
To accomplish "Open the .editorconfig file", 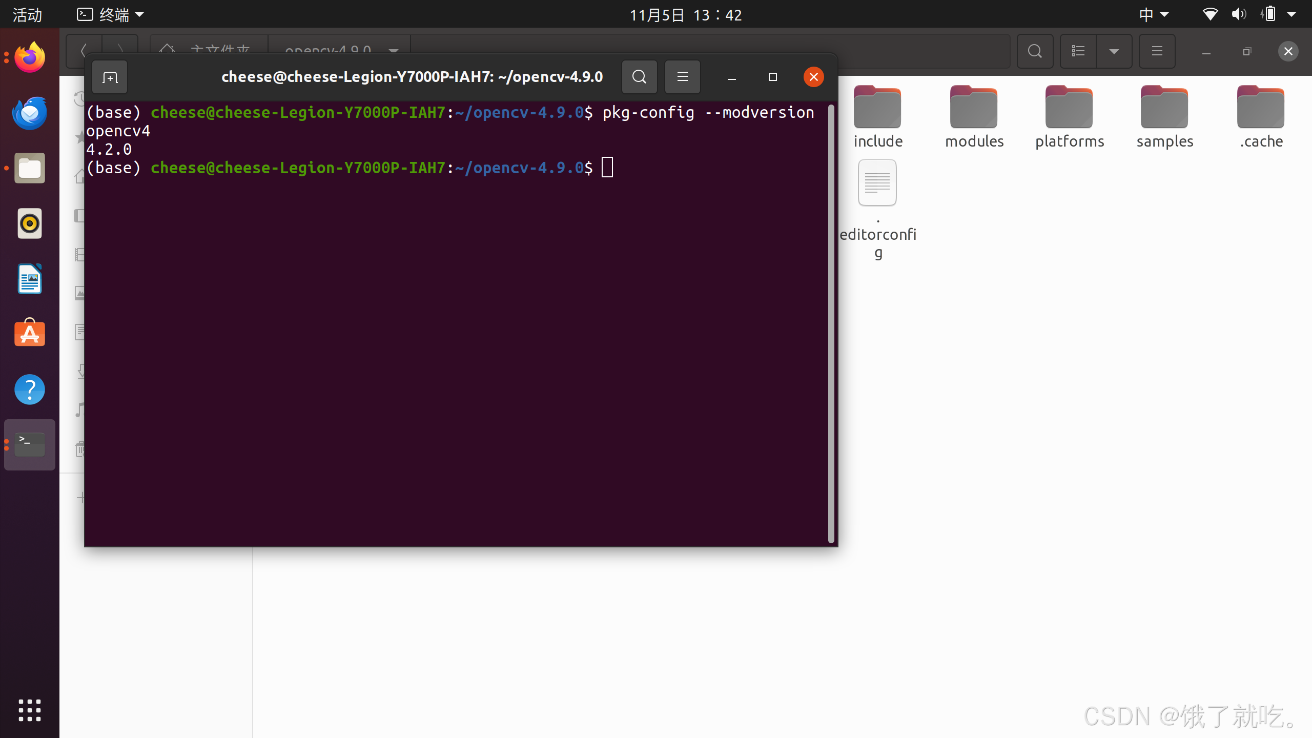I will coord(877,182).
